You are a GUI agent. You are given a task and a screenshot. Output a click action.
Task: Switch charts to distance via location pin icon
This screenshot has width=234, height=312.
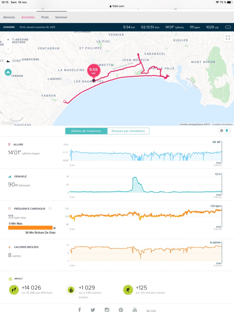click(x=227, y=131)
